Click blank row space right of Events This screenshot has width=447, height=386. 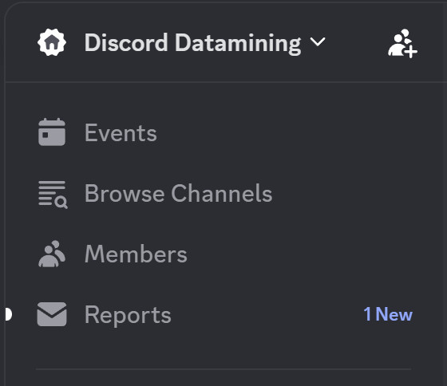pos(285,132)
